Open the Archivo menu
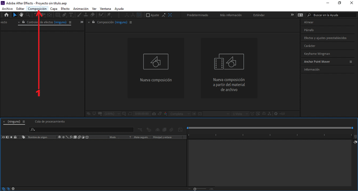The width and height of the screenshot is (358, 191). [7, 9]
